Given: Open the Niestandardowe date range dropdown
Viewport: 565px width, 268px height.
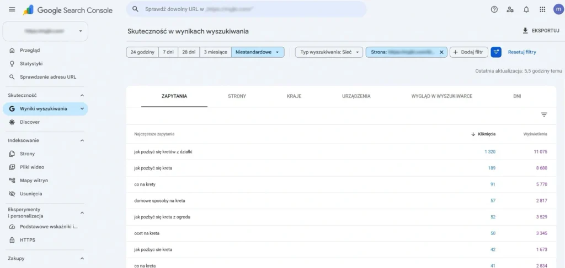Looking at the screenshot, I should tap(258, 52).
